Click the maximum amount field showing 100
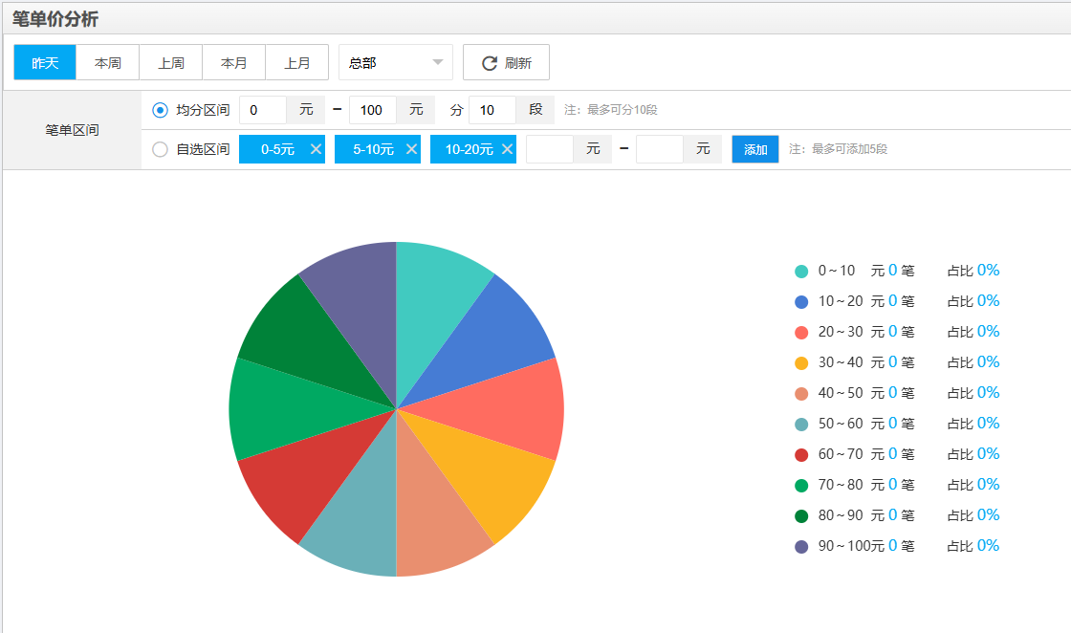Image resolution: width=1071 pixels, height=633 pixels. (372, 110)
